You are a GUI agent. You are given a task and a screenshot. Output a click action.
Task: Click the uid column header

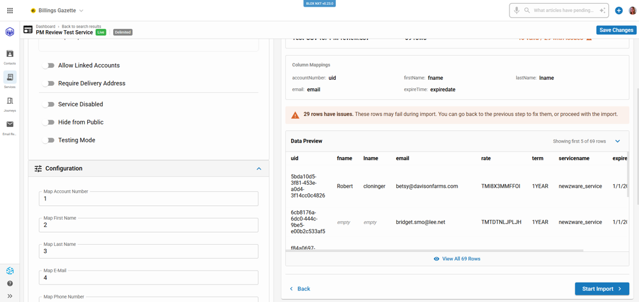coord(295,158)
